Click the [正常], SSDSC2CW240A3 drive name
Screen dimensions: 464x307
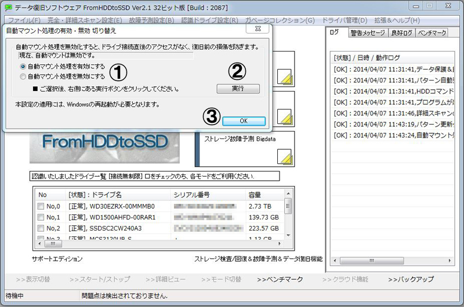tap(105, 228)
